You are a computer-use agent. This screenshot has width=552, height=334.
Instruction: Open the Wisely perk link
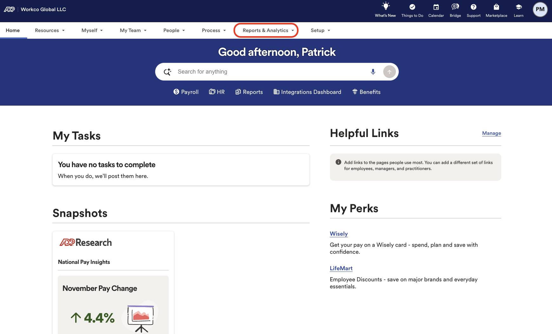coord(339,234)
